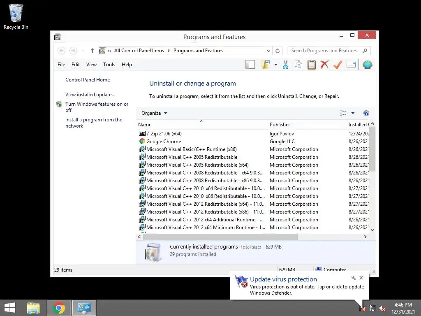Open the Organize dropdown
Screen dimensions: 421x316
coord(154,113)
